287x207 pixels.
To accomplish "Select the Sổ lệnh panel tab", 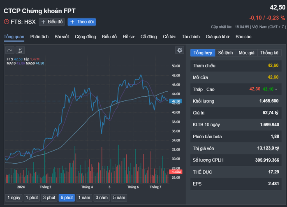I will tap(225, 53).
